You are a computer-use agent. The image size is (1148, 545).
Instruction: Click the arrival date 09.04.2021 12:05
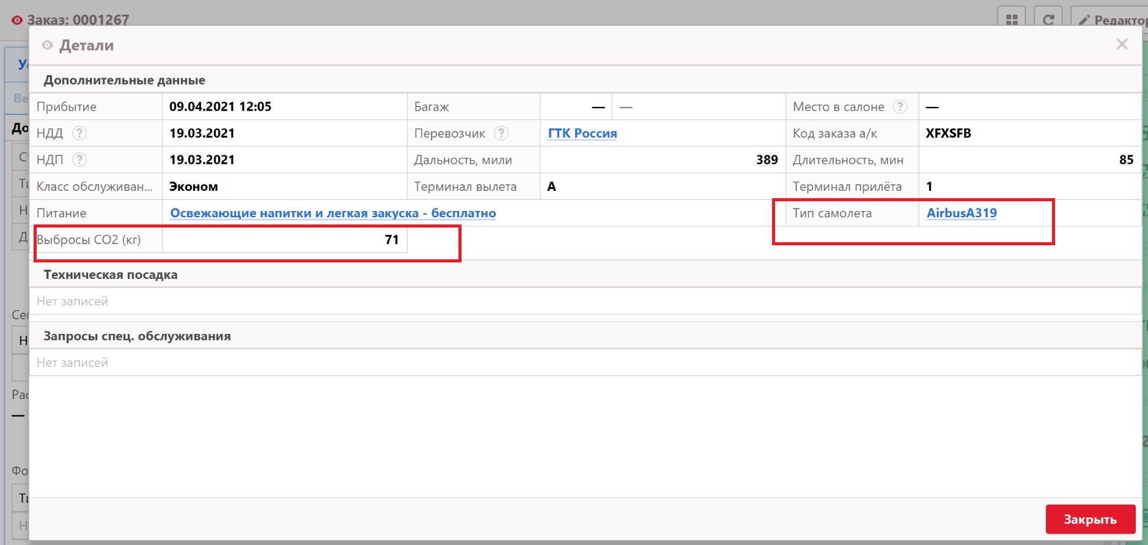[x=220, y=106]
